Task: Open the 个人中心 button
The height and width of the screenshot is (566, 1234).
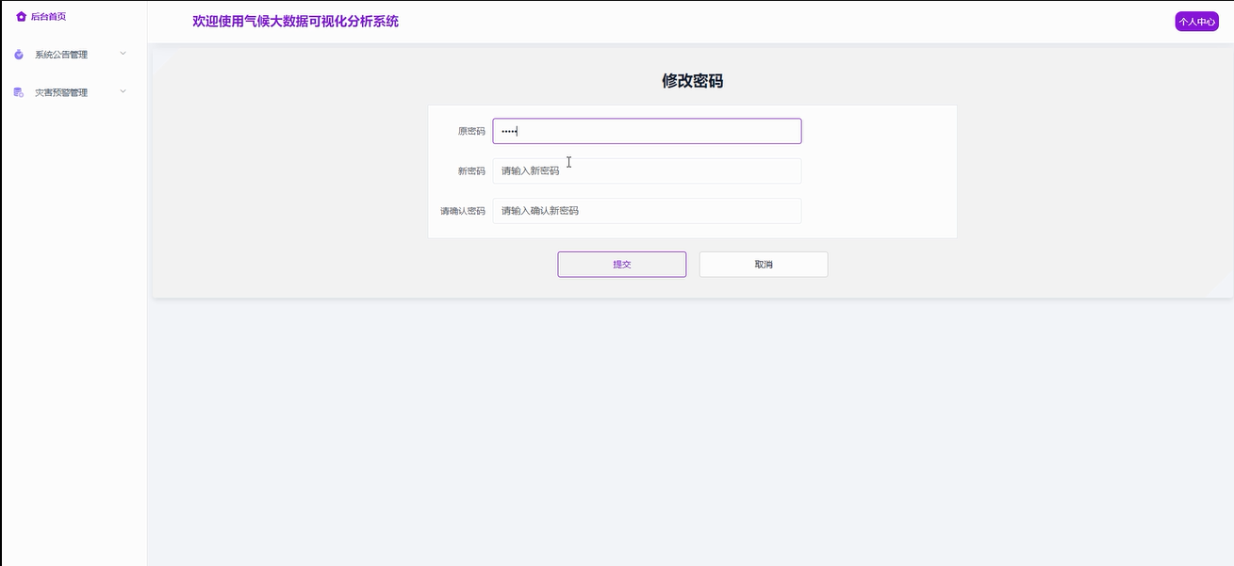Action: (x=1196, y=22)
